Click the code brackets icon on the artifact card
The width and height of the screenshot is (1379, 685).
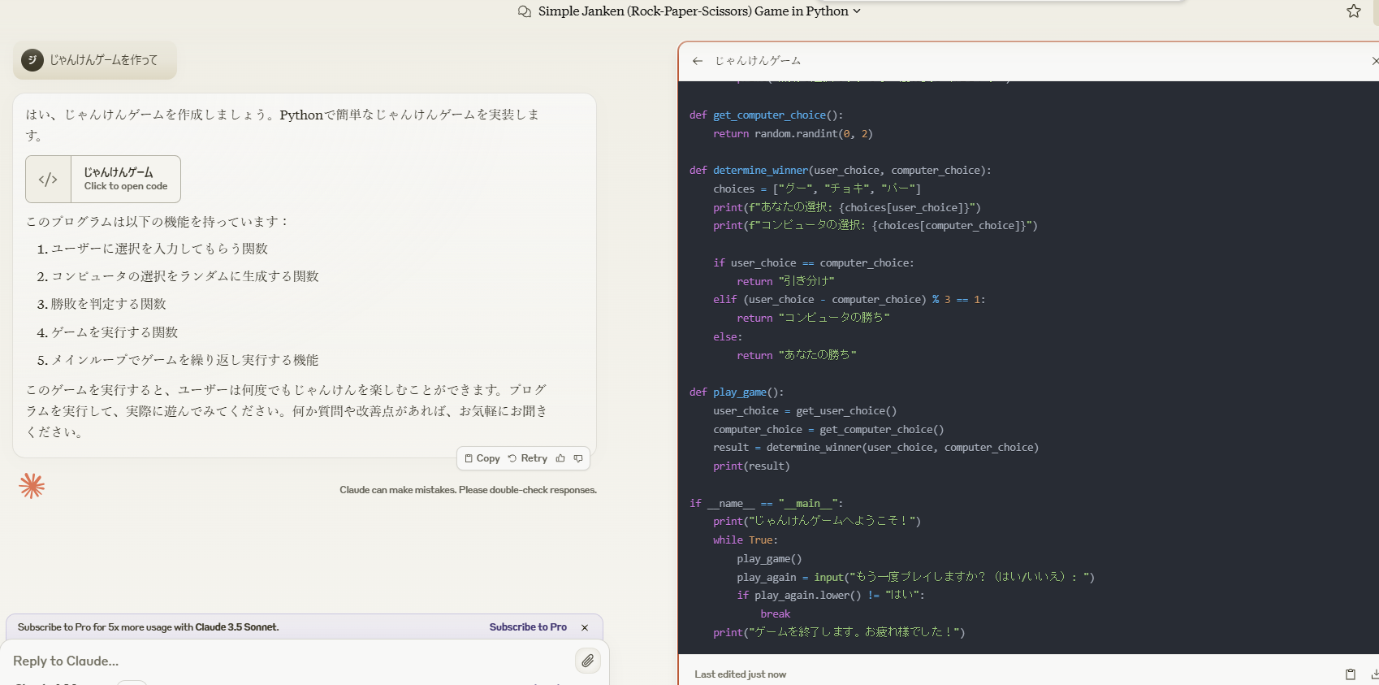click(48, 179)
